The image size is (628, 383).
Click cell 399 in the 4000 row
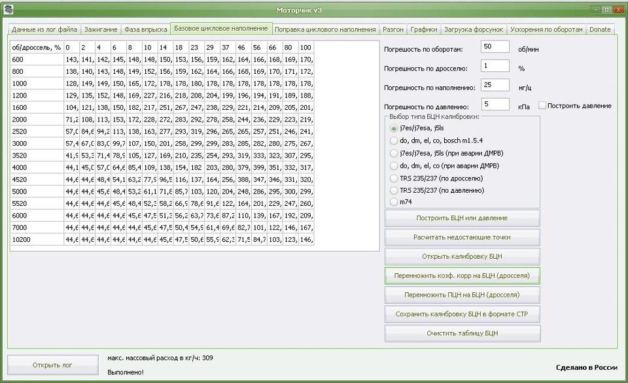[259, 168]
